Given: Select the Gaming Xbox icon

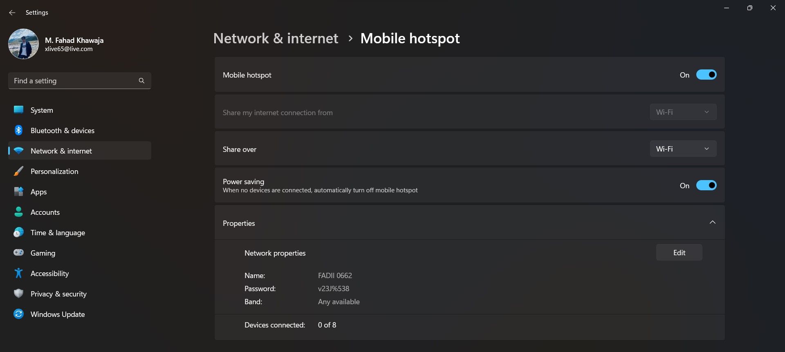Looking at the screenshot, I should (x=18, y=253).
